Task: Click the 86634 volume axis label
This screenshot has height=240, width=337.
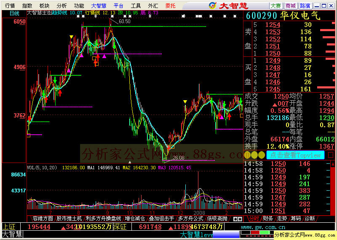Action: pos(18,175)
